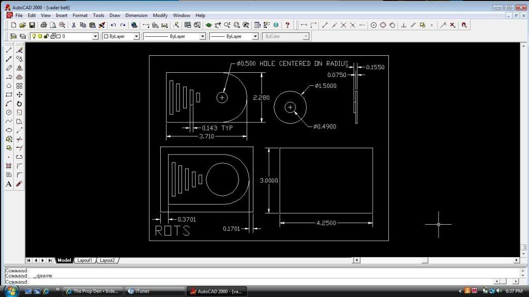
Task: Select the Circle draw tool
Action: point(9,112)
